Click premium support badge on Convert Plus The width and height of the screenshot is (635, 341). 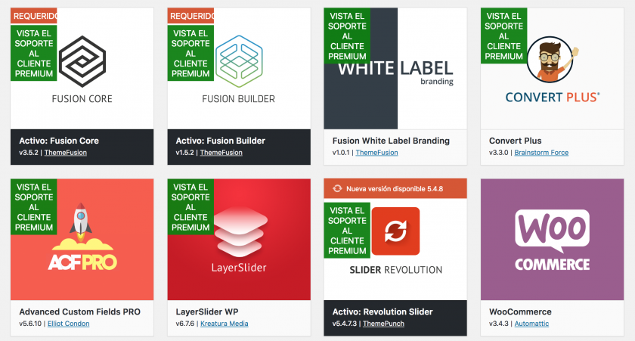coord(503,36)
